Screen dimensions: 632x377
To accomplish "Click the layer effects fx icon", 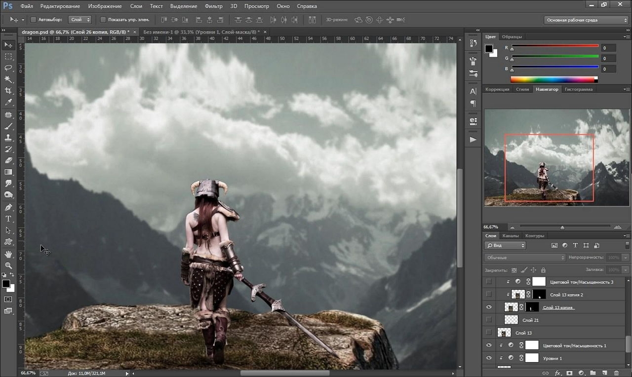I will [558, 373].
